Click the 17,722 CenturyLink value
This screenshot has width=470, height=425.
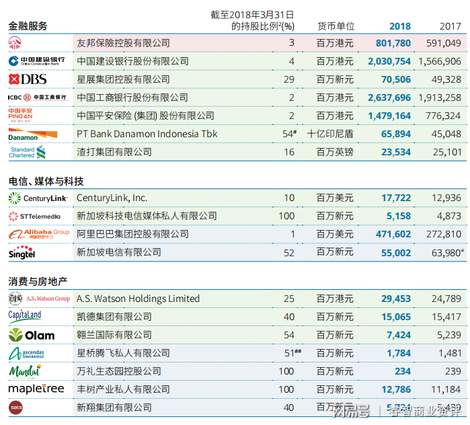coord(396,198)
